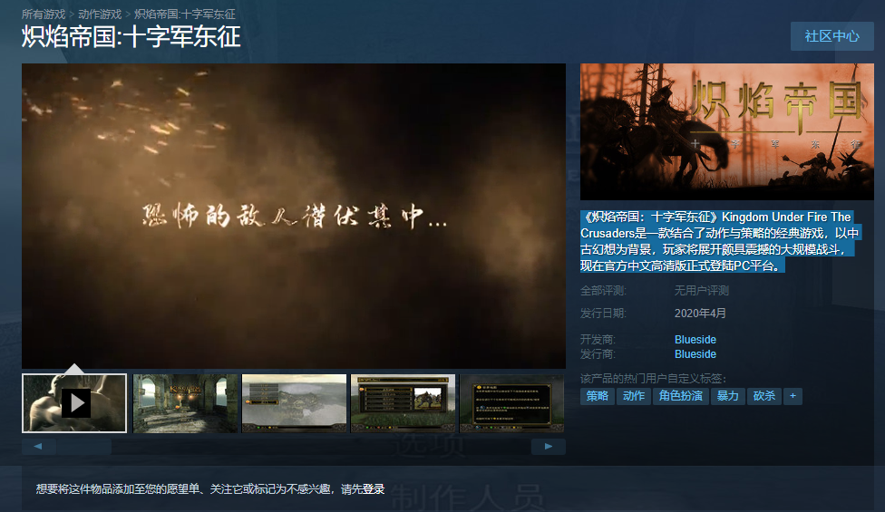Screen dimensions: 885x512
Task: Click the 登录 login link
Action: pos(374,488)
